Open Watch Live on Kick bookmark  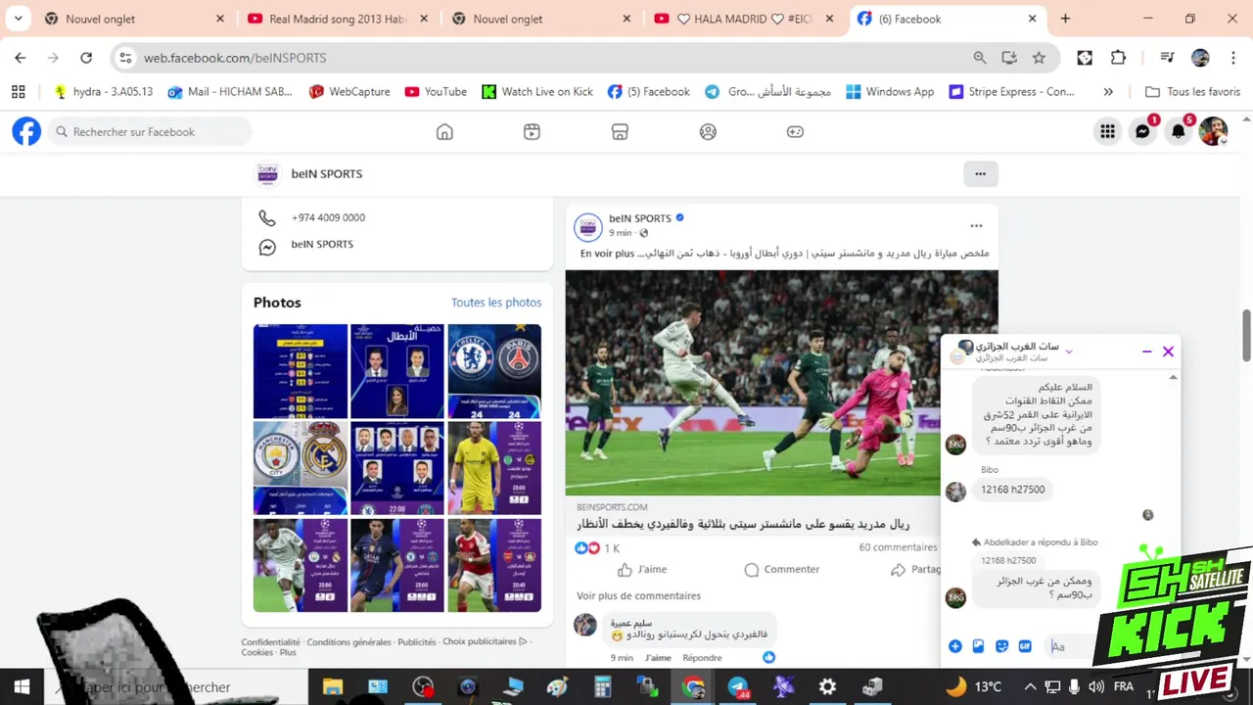coord(537,92)
